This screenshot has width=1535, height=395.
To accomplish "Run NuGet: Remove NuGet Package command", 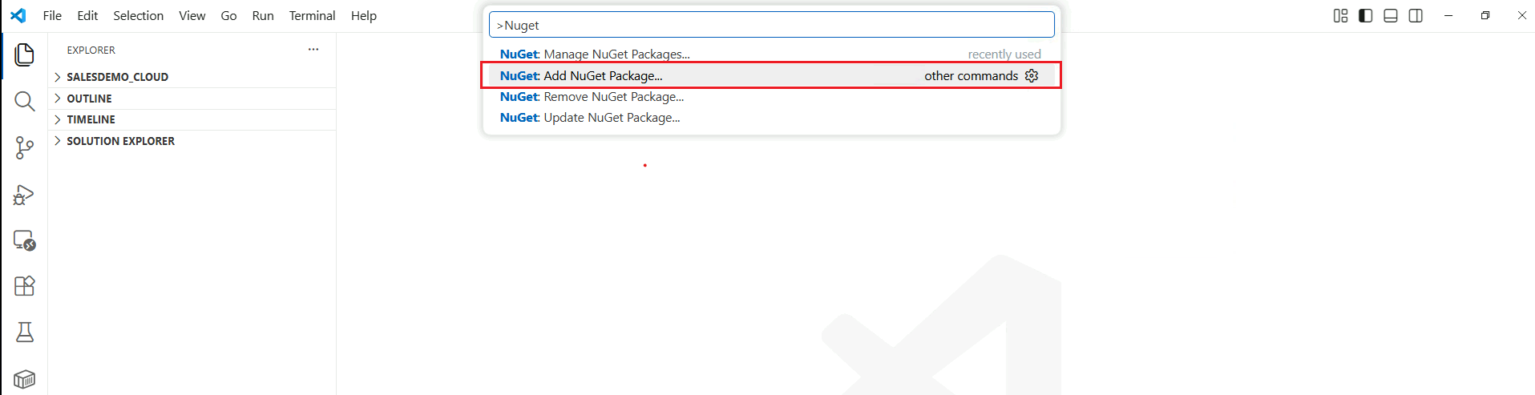I will pyautogui.click(x=592, y=97).
